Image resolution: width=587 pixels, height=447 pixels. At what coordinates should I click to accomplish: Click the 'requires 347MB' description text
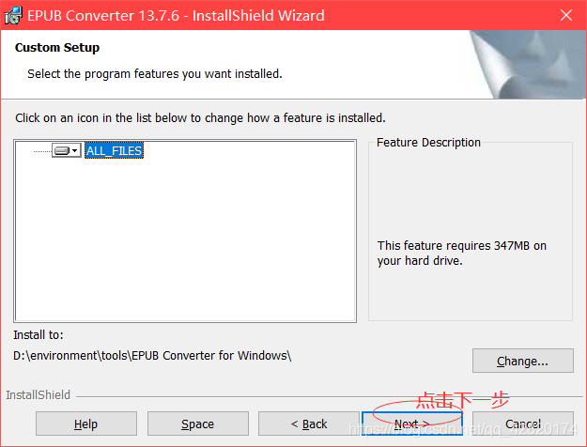(x=461, y=253)
